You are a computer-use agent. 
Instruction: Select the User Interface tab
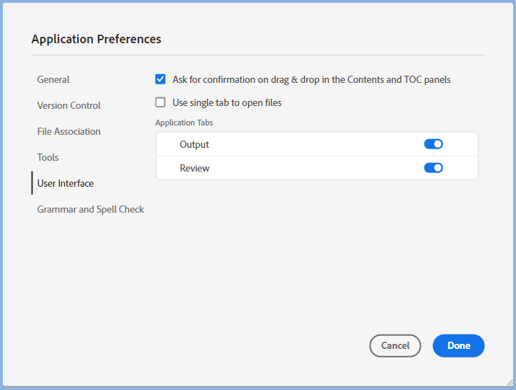66,183
